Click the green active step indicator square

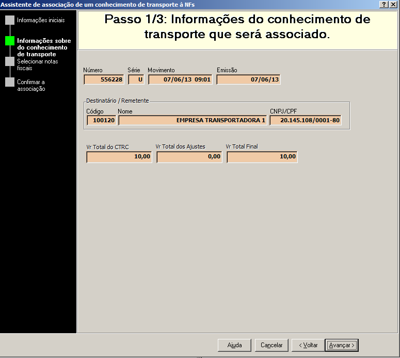tap(10, 41)
